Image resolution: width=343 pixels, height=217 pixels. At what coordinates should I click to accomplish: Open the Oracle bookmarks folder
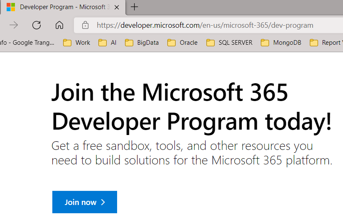tap(182, 43)
